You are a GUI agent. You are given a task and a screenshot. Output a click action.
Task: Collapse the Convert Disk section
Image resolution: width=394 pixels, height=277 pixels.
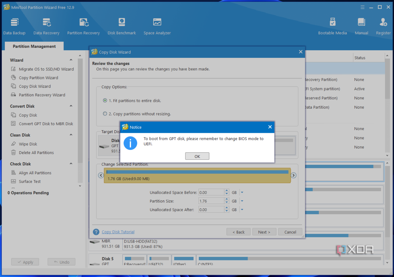click(x=71, y=106)
